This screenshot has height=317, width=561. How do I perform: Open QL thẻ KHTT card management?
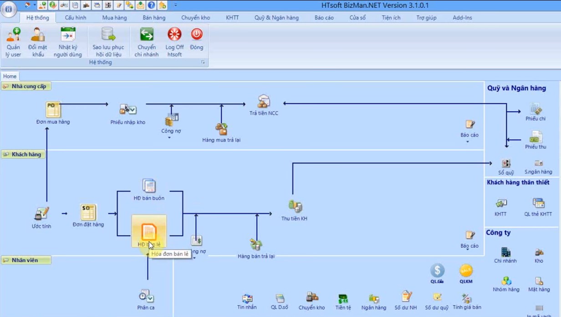pos(538,207)
